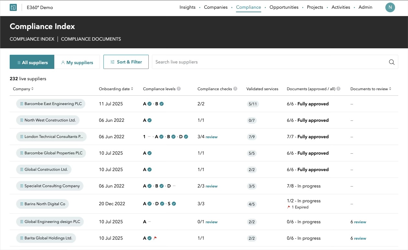Screen dimensions: 408x250
Task: Go to Companies section
Action: (216, 7)
